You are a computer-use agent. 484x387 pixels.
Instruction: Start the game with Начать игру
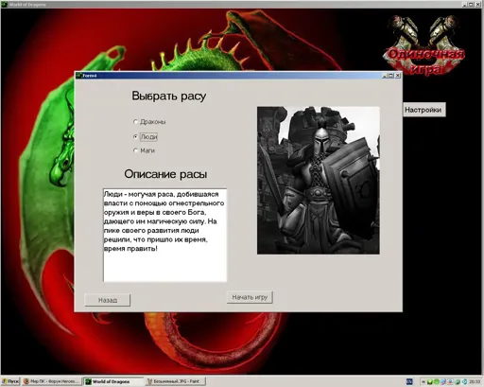pyautogui.click(x=250, y=297)
